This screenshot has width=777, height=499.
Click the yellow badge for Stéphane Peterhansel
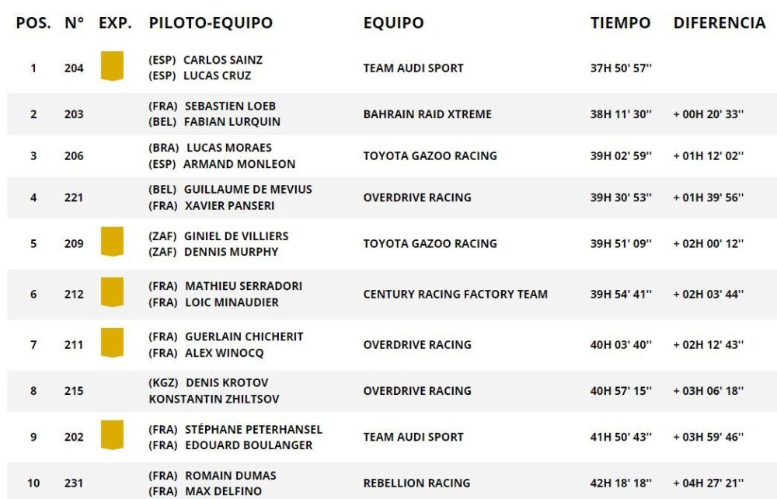[112, 435]
